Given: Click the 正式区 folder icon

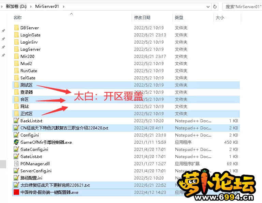Looking at the screenshot, I should (x=16, y=114).
